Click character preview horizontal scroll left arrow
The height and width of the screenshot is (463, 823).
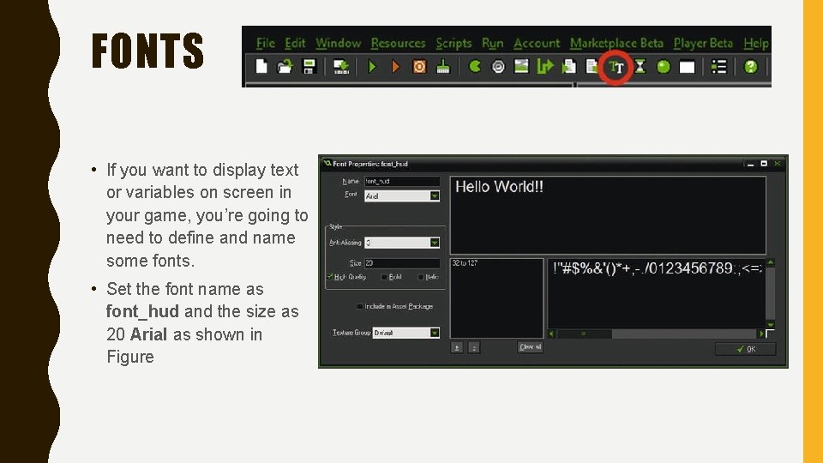(x=551, y=334)
